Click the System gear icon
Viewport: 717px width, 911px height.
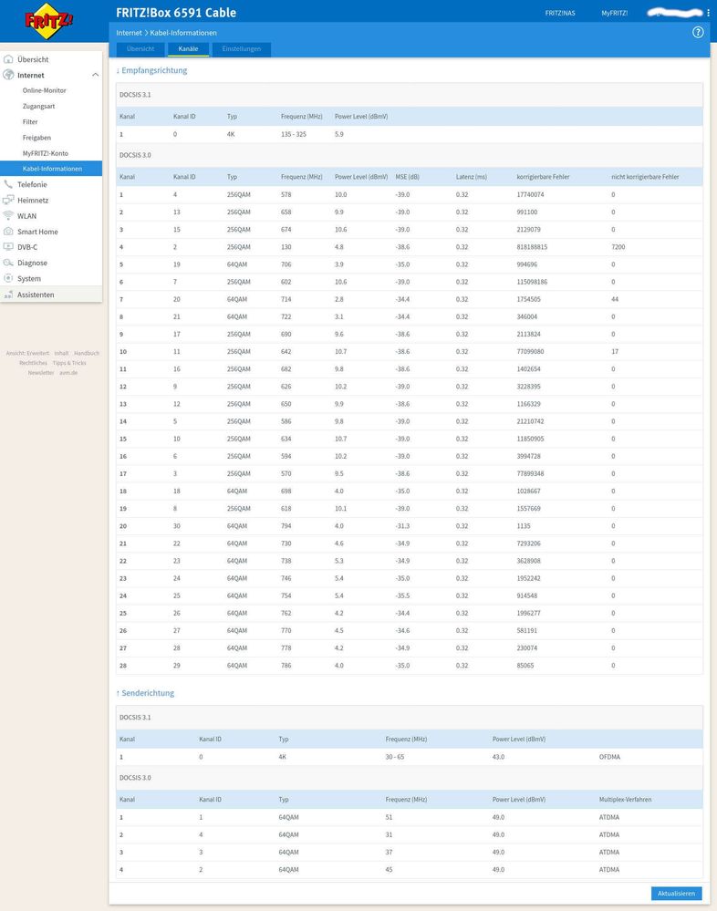tap(8, 278)
